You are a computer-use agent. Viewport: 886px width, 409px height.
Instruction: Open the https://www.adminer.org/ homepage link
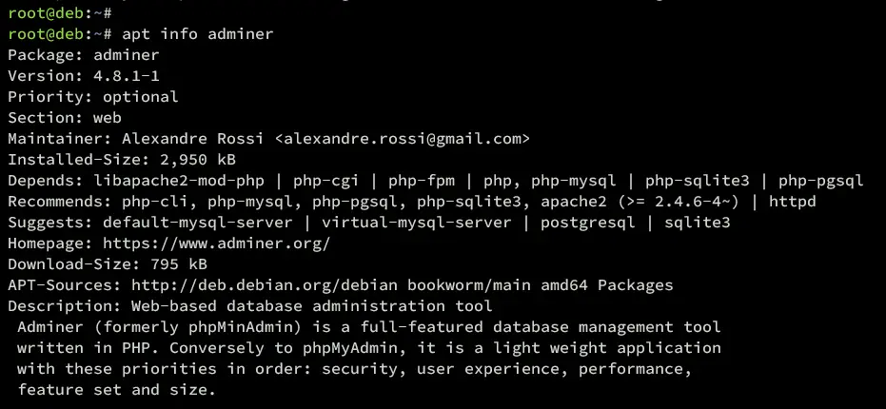(x=216, y=243)
